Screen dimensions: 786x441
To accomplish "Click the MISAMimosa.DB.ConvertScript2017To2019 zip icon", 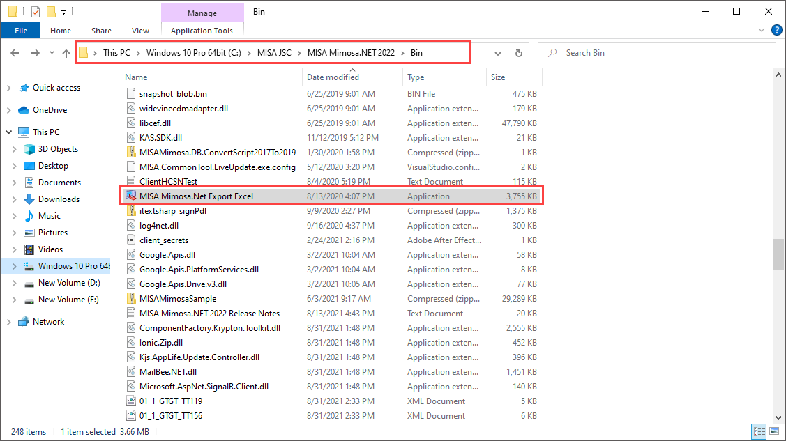I will tap(131, 152).
